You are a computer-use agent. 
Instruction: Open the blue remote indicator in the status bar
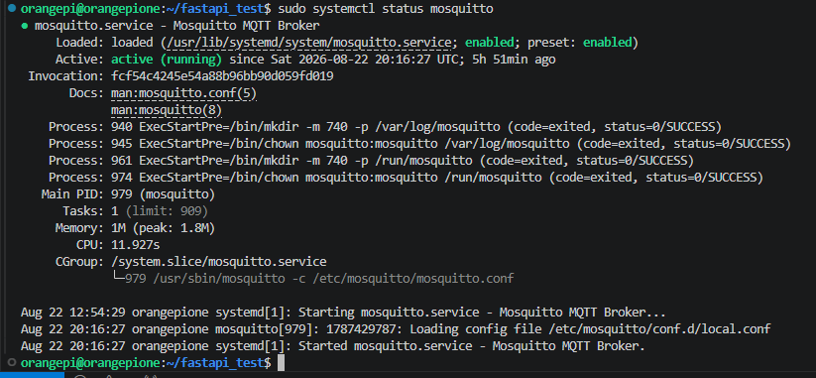[x=33, y=375]
